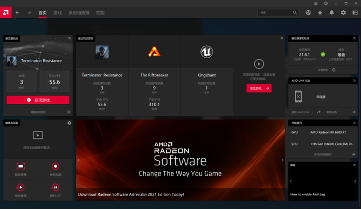Select Terminator: Resistance game card icon
The height and width of the screenshot is (209, 361).
click(x=102, y=52)
